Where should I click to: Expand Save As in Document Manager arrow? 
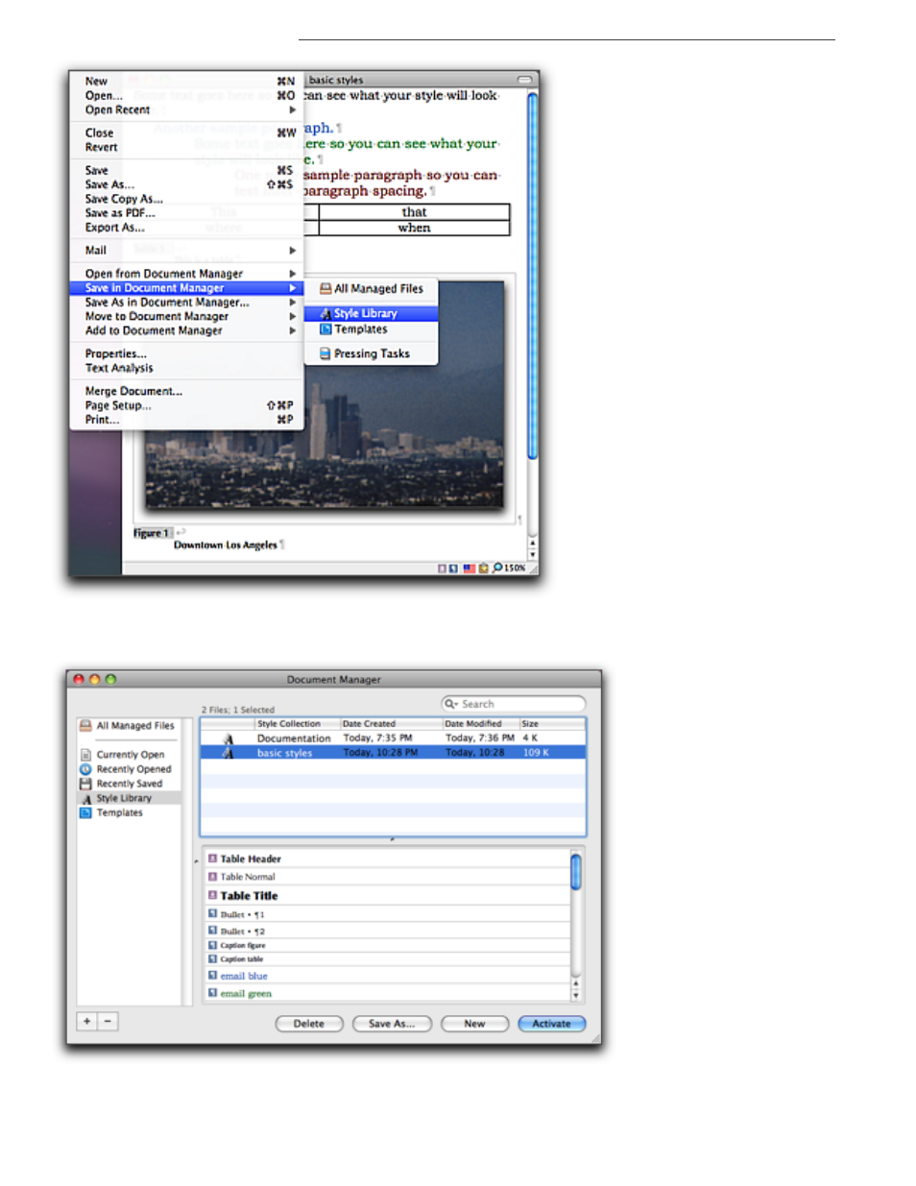click(x=292, y=302)
